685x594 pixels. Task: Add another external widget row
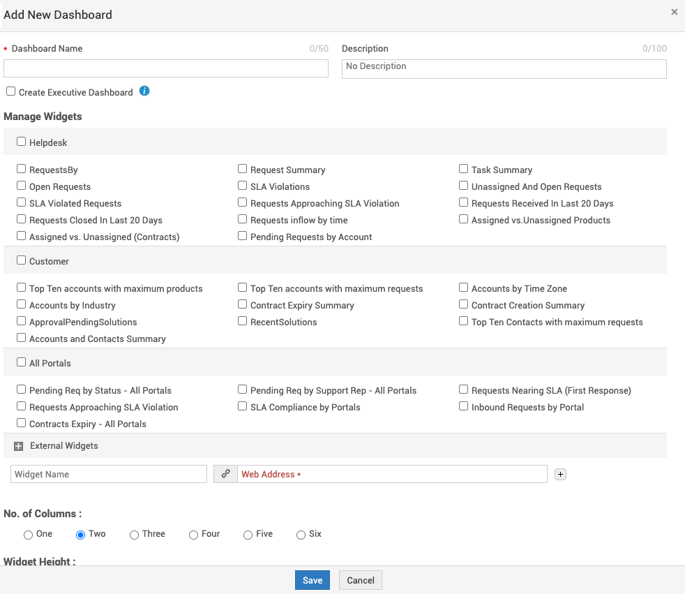[x=560, y=474]
